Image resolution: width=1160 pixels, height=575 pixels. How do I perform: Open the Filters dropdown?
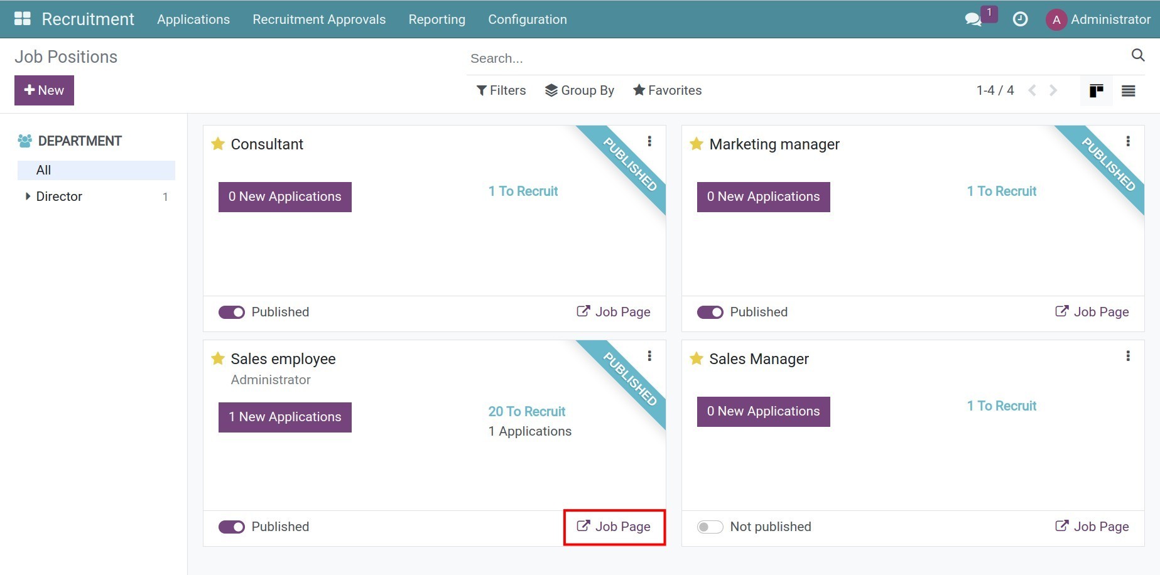pyautogui.click(x=501, y=90)
